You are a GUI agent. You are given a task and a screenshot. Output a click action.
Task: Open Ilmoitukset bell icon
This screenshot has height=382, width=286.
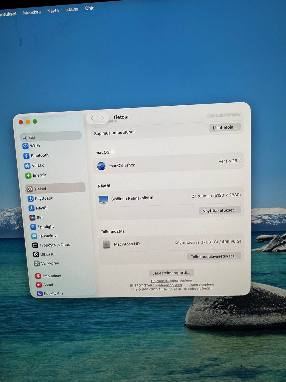38,276
